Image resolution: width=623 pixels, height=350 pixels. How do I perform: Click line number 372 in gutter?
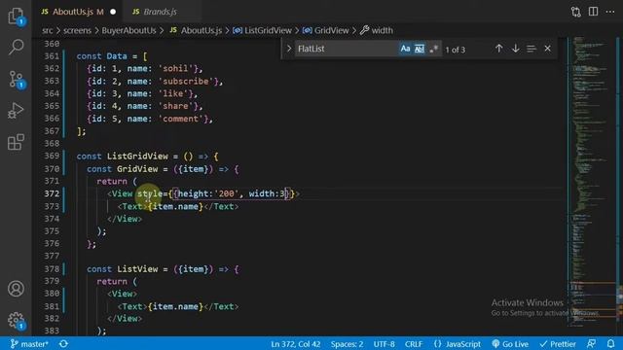(x=52, y=193)
